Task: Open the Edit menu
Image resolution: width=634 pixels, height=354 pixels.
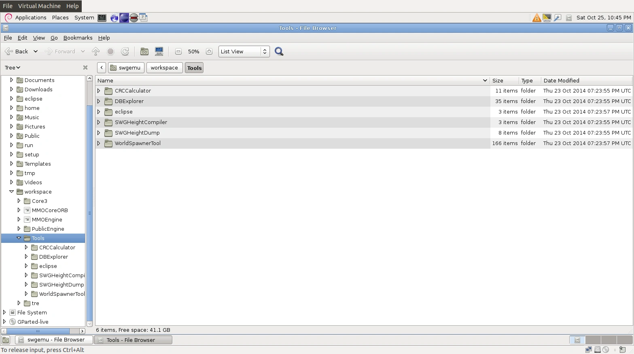Action: click(x=22, y=38)
